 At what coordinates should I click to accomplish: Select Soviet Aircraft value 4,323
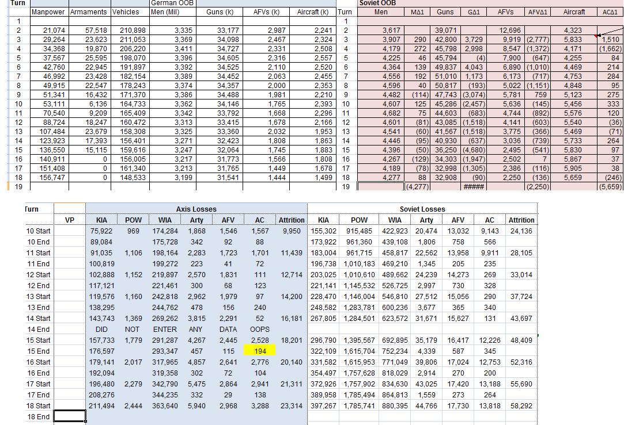[574, 30]
